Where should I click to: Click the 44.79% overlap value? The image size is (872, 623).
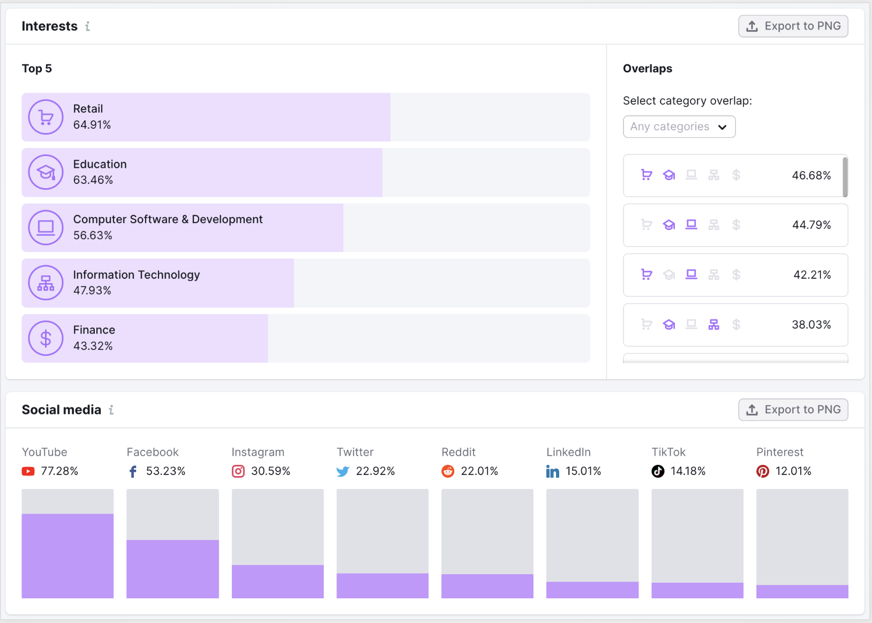811,225
